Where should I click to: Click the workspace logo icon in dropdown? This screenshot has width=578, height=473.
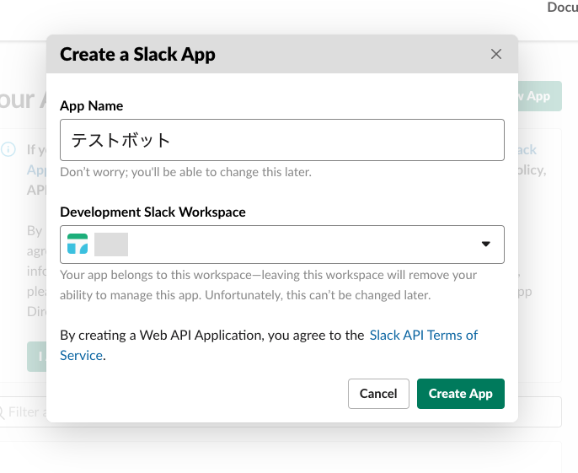[78, 244]
